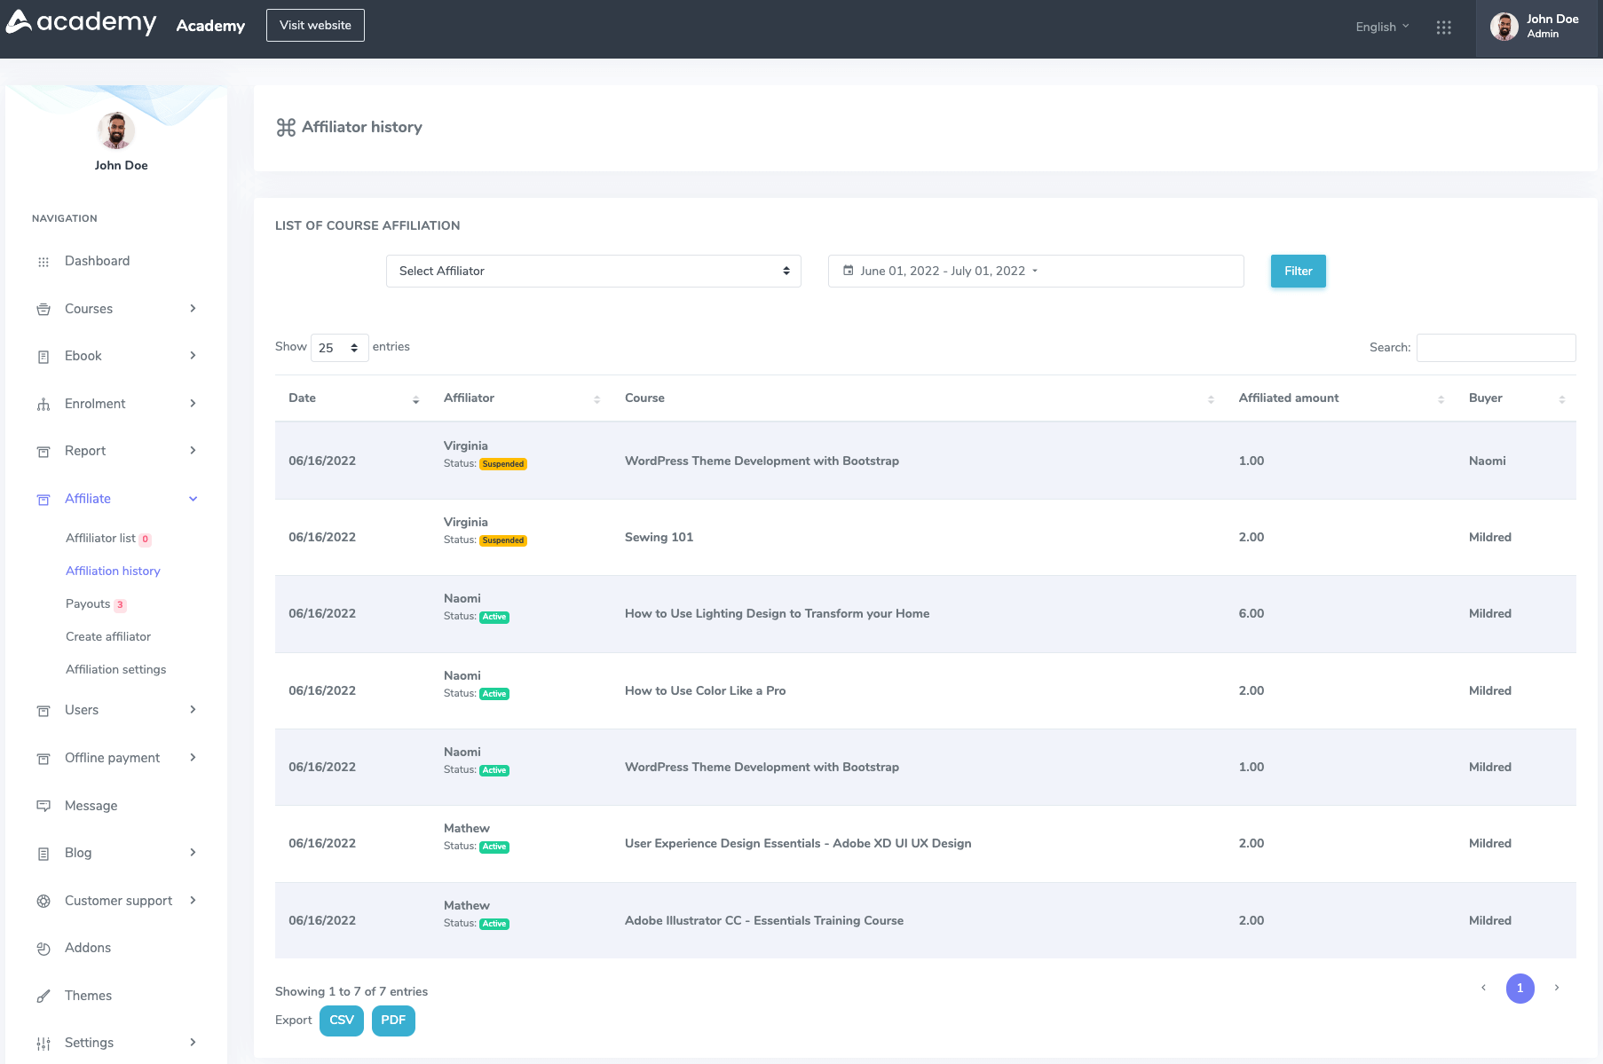Image resolution: width=1603 pixels, height=1064 pixels.
Task: Click the Filter button
Action: click(x=1298, y=272)
